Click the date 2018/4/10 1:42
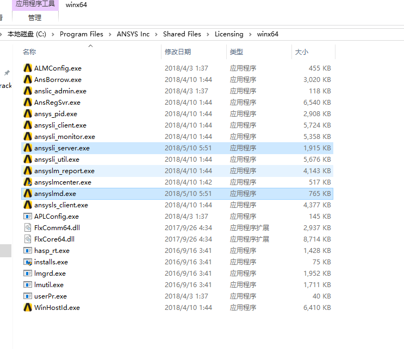 188,182
